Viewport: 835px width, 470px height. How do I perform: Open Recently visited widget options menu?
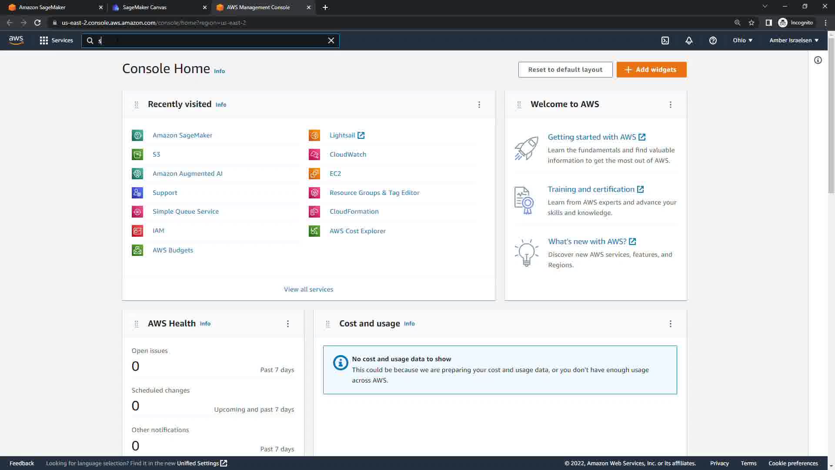point(479,105)
